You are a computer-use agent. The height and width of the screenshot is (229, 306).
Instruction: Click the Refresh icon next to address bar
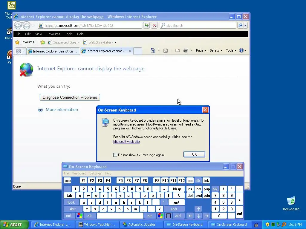click(x=146, y=25)
